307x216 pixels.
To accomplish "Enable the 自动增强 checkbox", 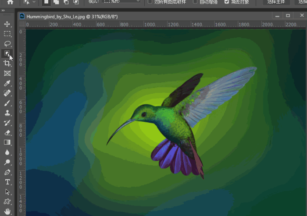I will pos(195,2).
